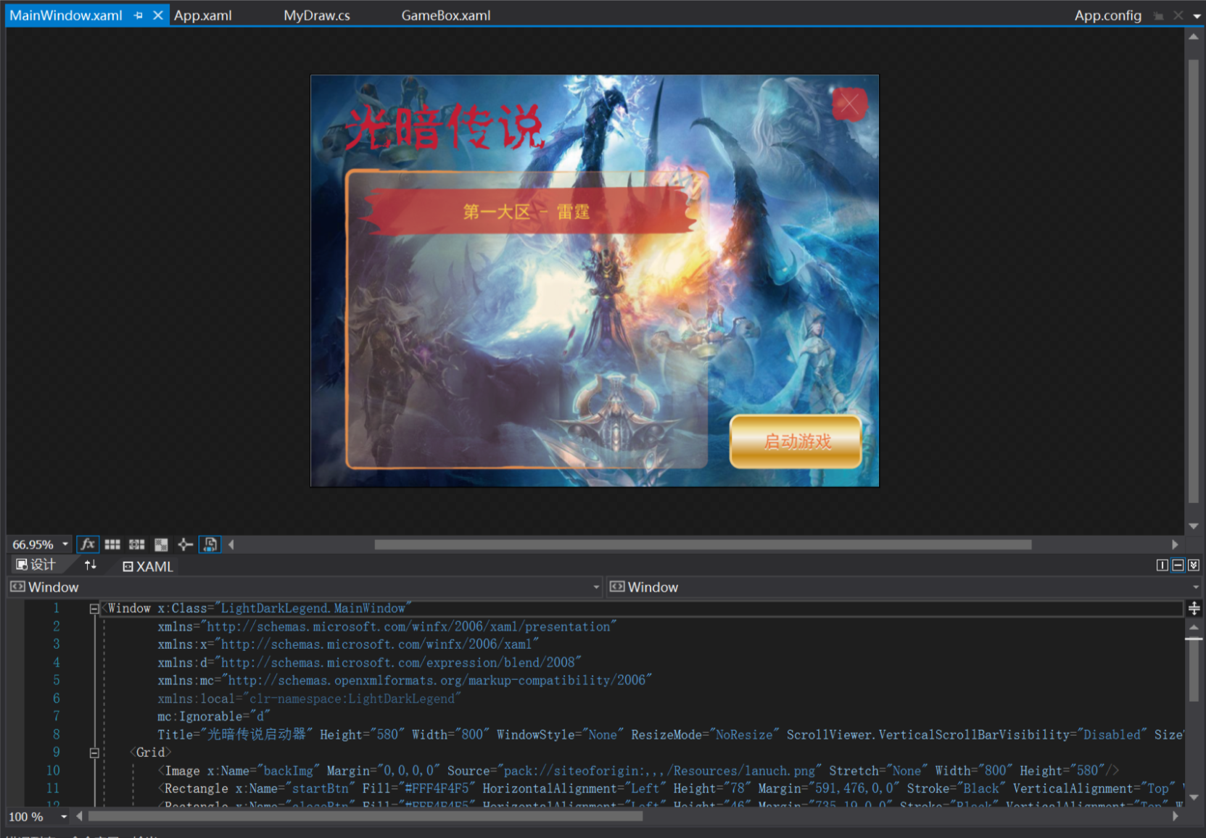
Task: Toggle the project code enable icon
Action: pos(210,544)
